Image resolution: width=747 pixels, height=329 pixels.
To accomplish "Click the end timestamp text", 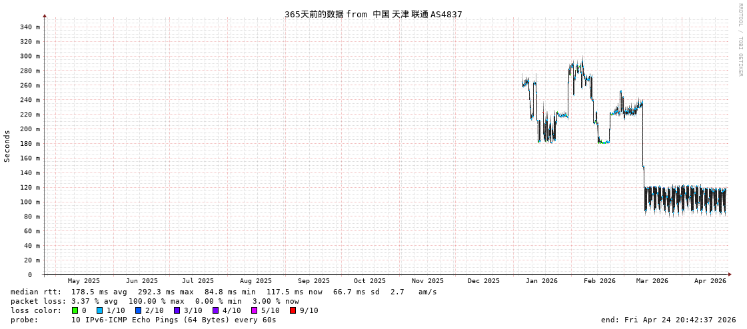I will 668,320.
